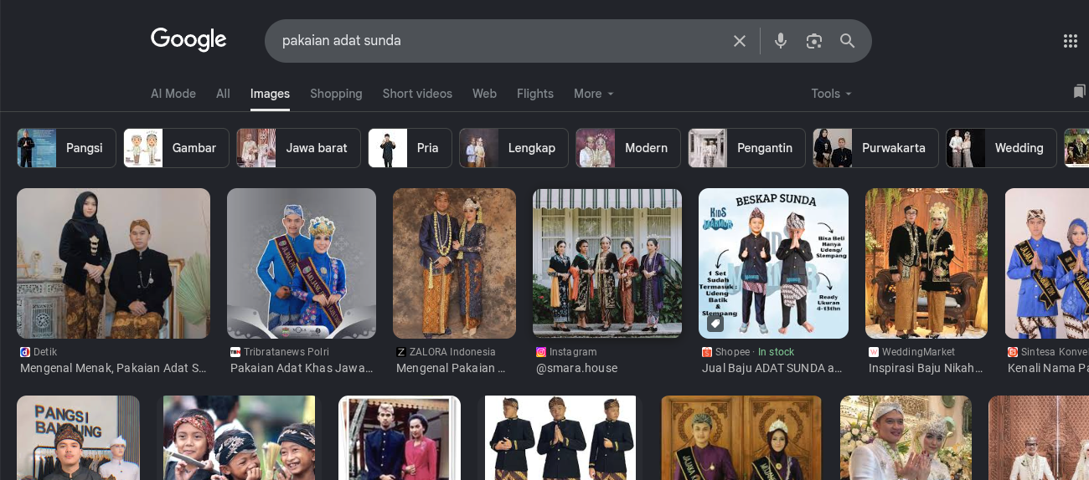Open link Inspirasi Baju Nikah
This screenshot has width=1089, height=480.
click(x=926, y=368)
